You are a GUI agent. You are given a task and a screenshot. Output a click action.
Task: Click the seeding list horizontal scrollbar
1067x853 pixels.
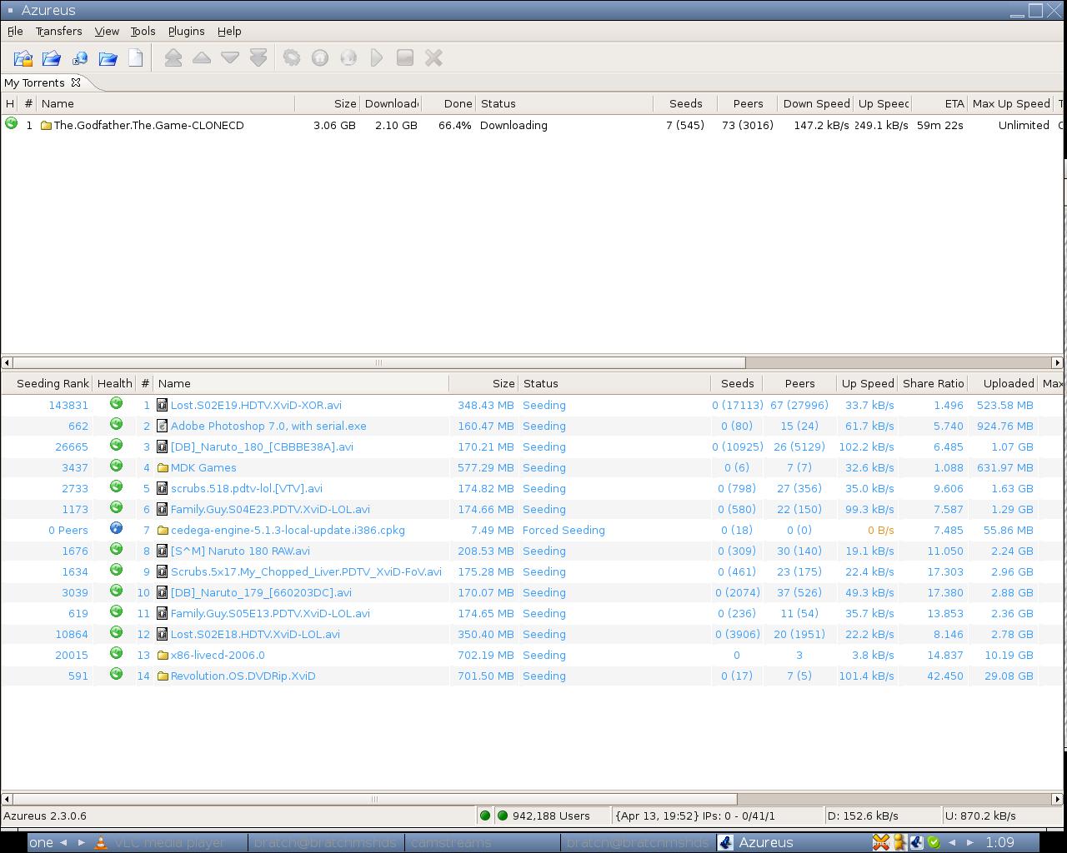click(374, 799)
